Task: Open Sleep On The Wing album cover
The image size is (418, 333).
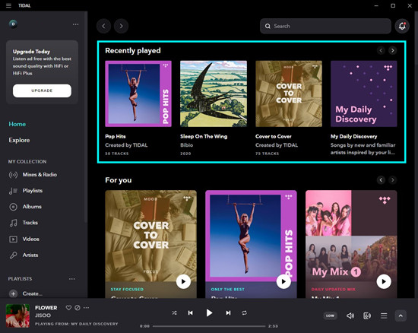Action: (214, 94)
